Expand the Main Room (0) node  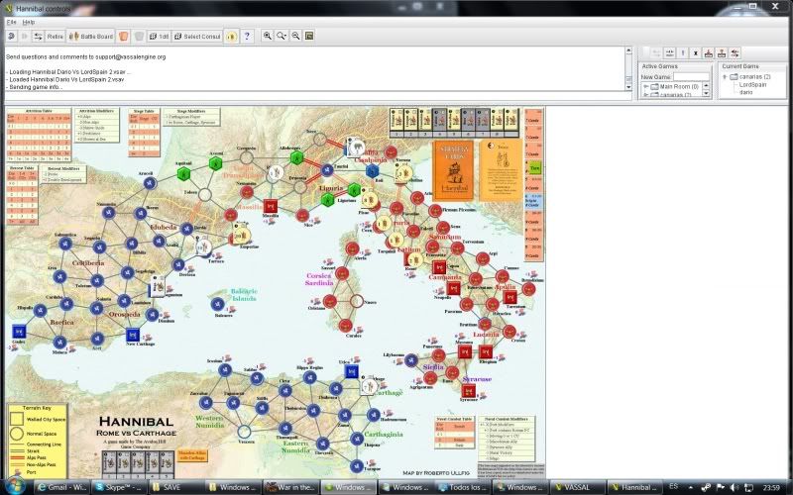pyautogui.click(x=646, y=87)
